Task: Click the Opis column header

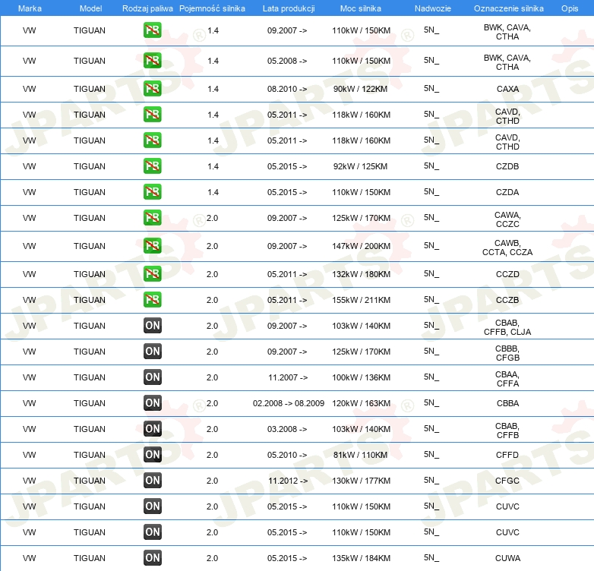Action: point(570,8)
